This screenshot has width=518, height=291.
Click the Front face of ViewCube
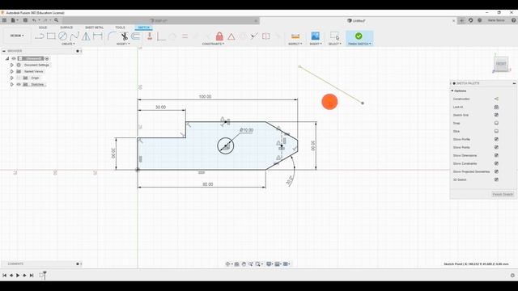[x=501, y=64]
